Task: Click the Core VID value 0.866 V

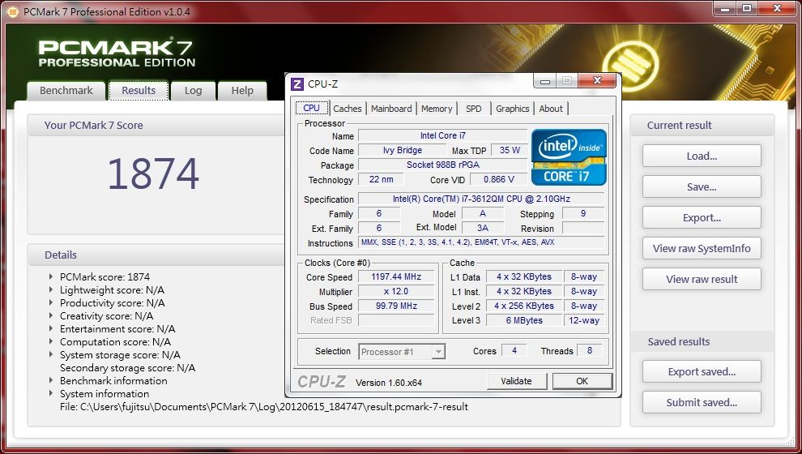Action: point(499,179)
